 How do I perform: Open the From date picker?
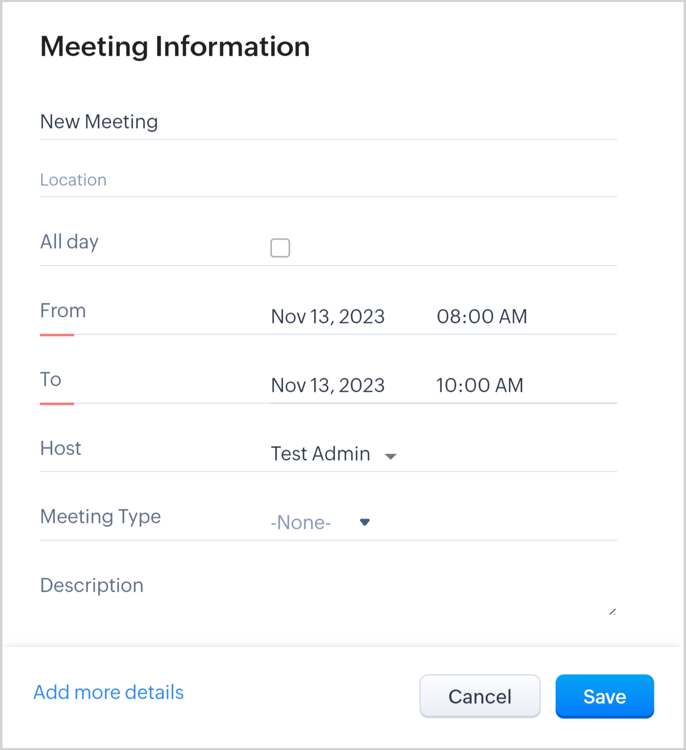328,317
